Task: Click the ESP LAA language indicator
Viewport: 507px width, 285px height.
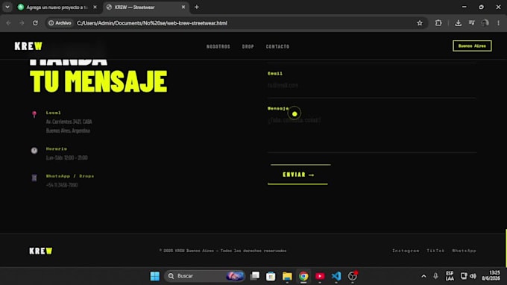Action: tap(450, 276)
